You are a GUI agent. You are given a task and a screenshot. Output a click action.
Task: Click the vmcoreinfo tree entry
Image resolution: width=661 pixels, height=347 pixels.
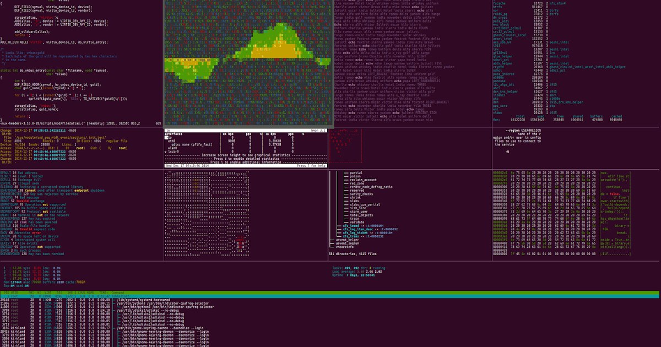tap(344, 247)
